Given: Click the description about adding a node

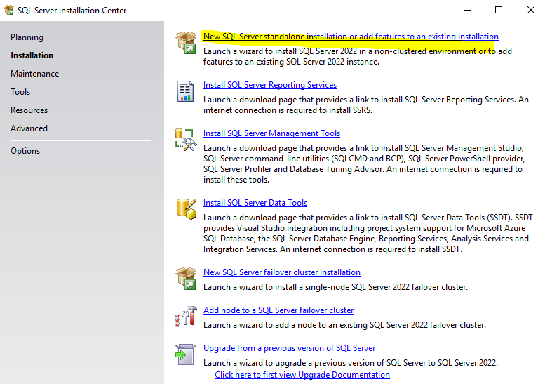Looking at the screenshot, I should (x=344, y=325).
